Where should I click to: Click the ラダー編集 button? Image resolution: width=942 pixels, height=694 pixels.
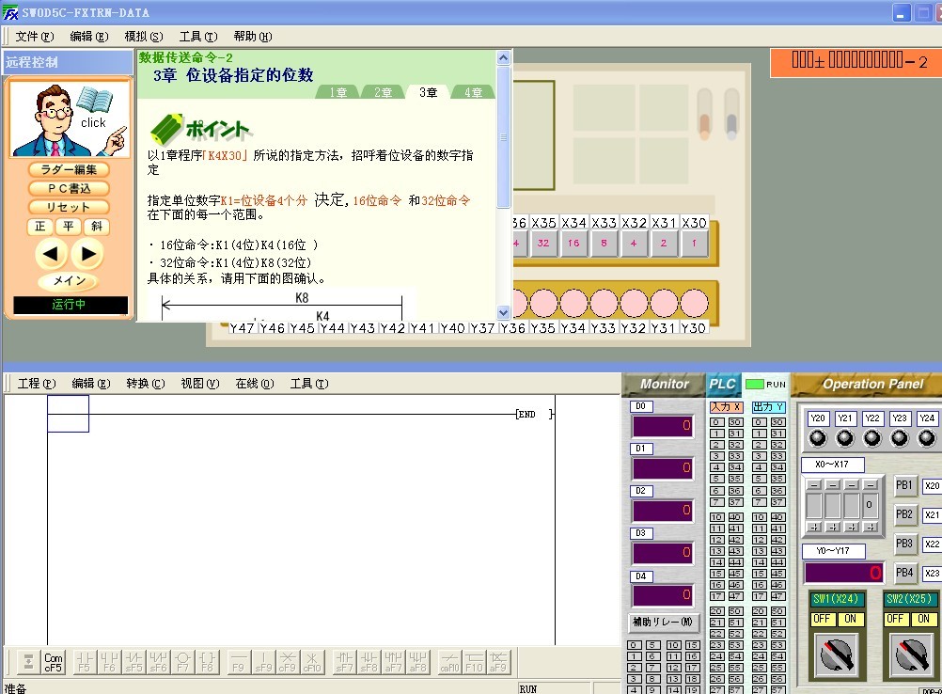[x=69, y=170]
